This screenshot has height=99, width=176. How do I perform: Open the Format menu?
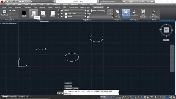click(x=34, y=4)
